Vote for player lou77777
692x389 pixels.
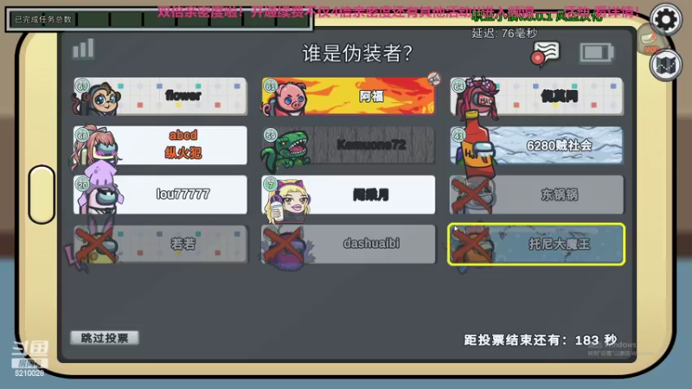click(160, 194)
